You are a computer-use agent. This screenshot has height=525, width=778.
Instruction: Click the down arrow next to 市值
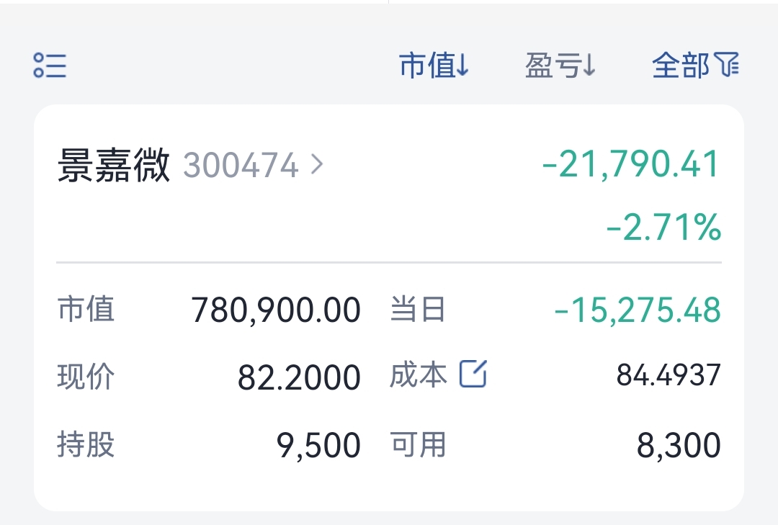pos(462,65)
